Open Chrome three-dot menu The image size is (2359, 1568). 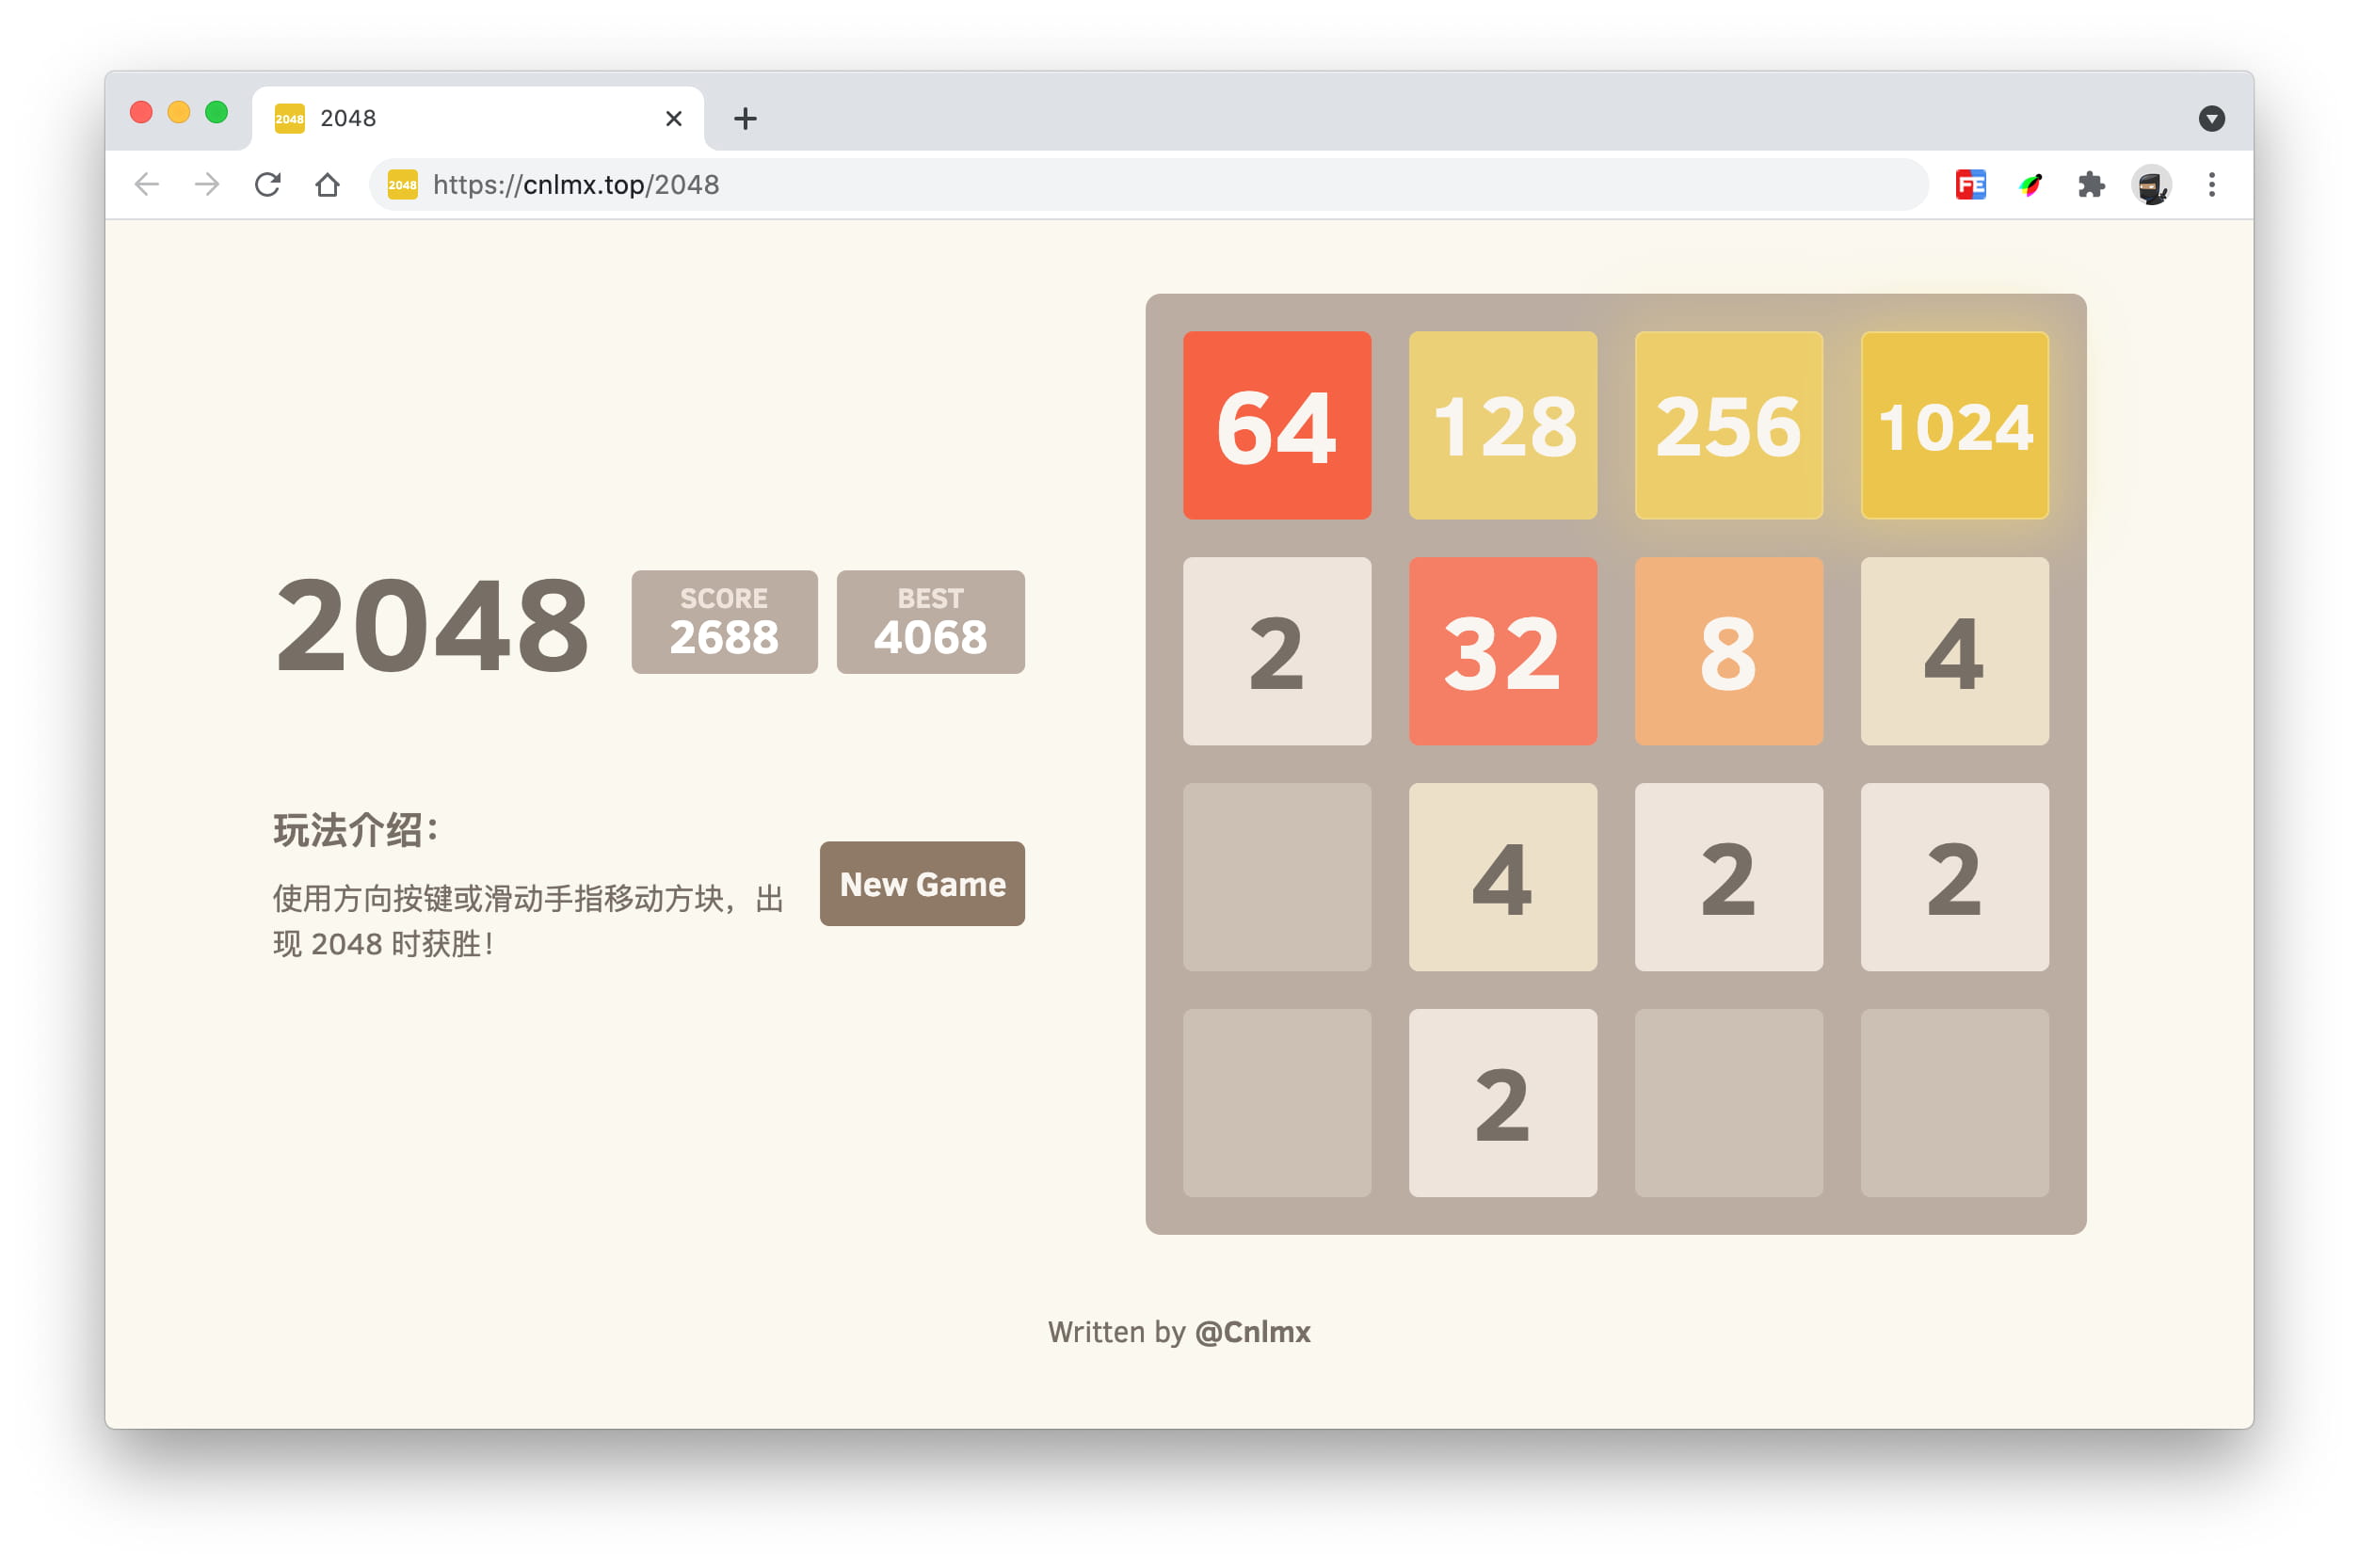(2211, 184)
